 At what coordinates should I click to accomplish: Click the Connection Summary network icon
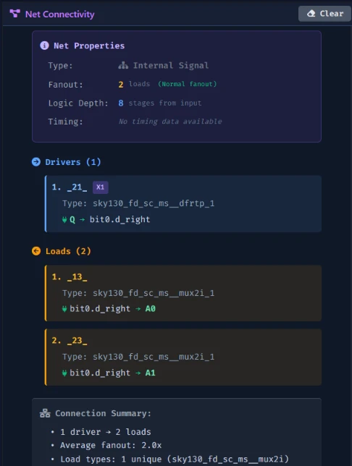tap(45, 413)
